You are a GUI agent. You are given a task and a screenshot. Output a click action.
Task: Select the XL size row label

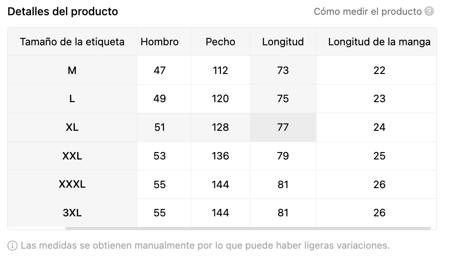tap(72, 127)
